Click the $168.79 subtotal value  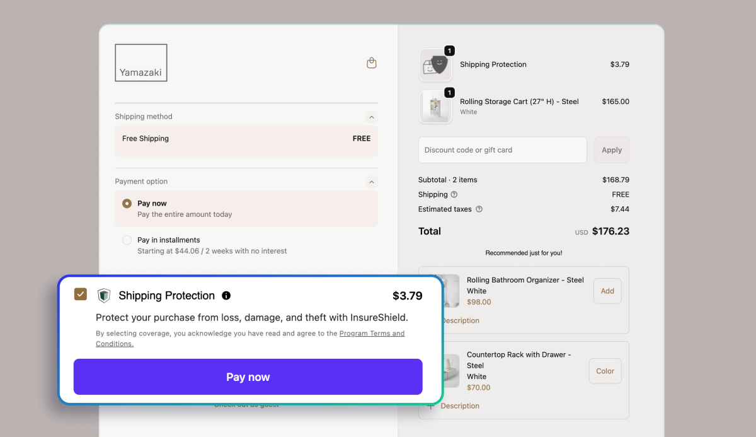616,180
